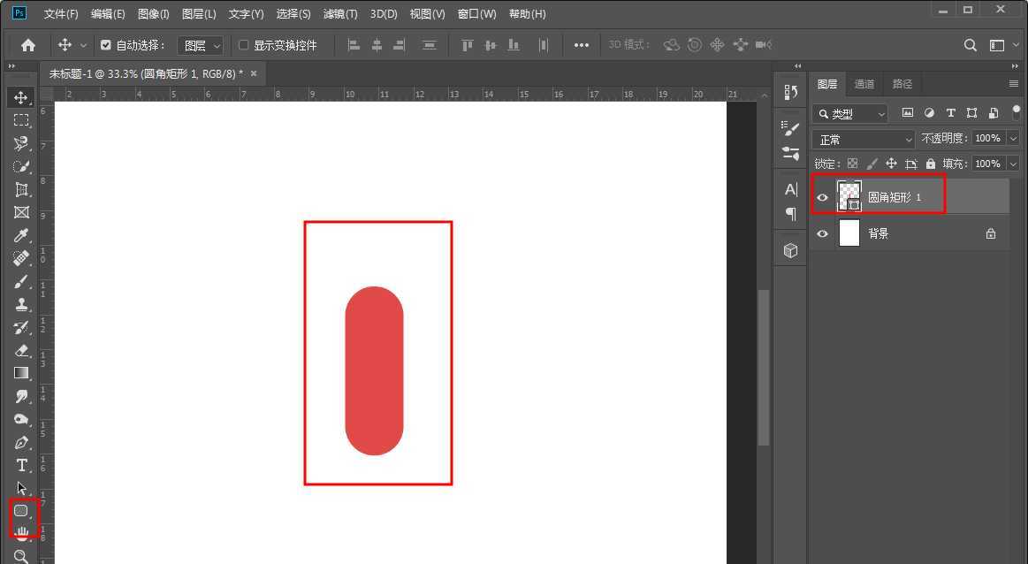Hide the 背景 layer
Image resolution: width=1028 pixels, height=564 pixels.
[823, 233]
